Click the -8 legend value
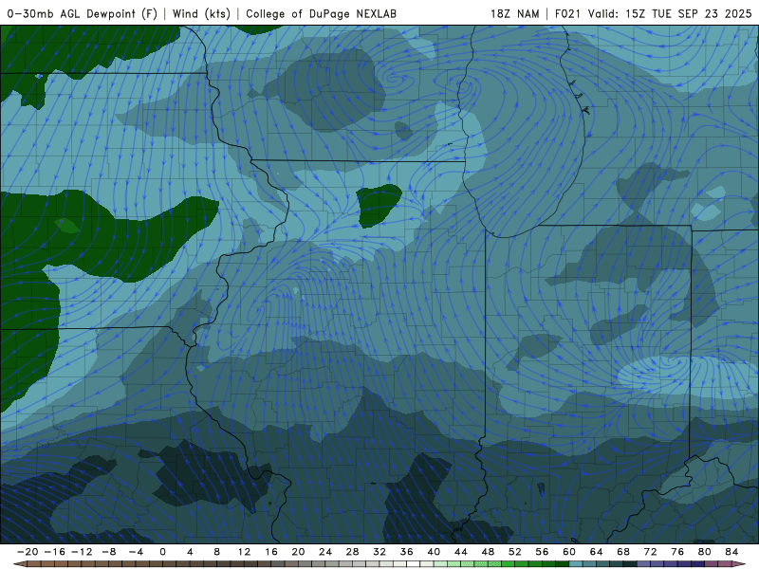The height and width of the screenshot is (569, 759). point(108,552)
